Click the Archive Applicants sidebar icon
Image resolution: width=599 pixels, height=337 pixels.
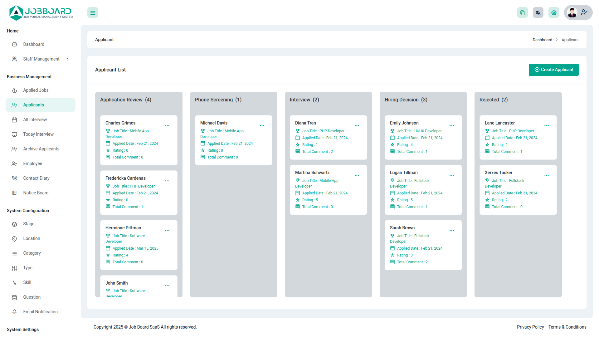click(x=14, y=149)
